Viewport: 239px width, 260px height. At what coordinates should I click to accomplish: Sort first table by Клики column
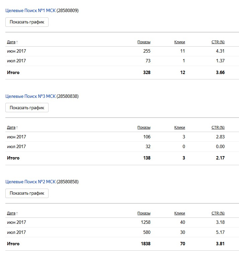pos(179,42)
